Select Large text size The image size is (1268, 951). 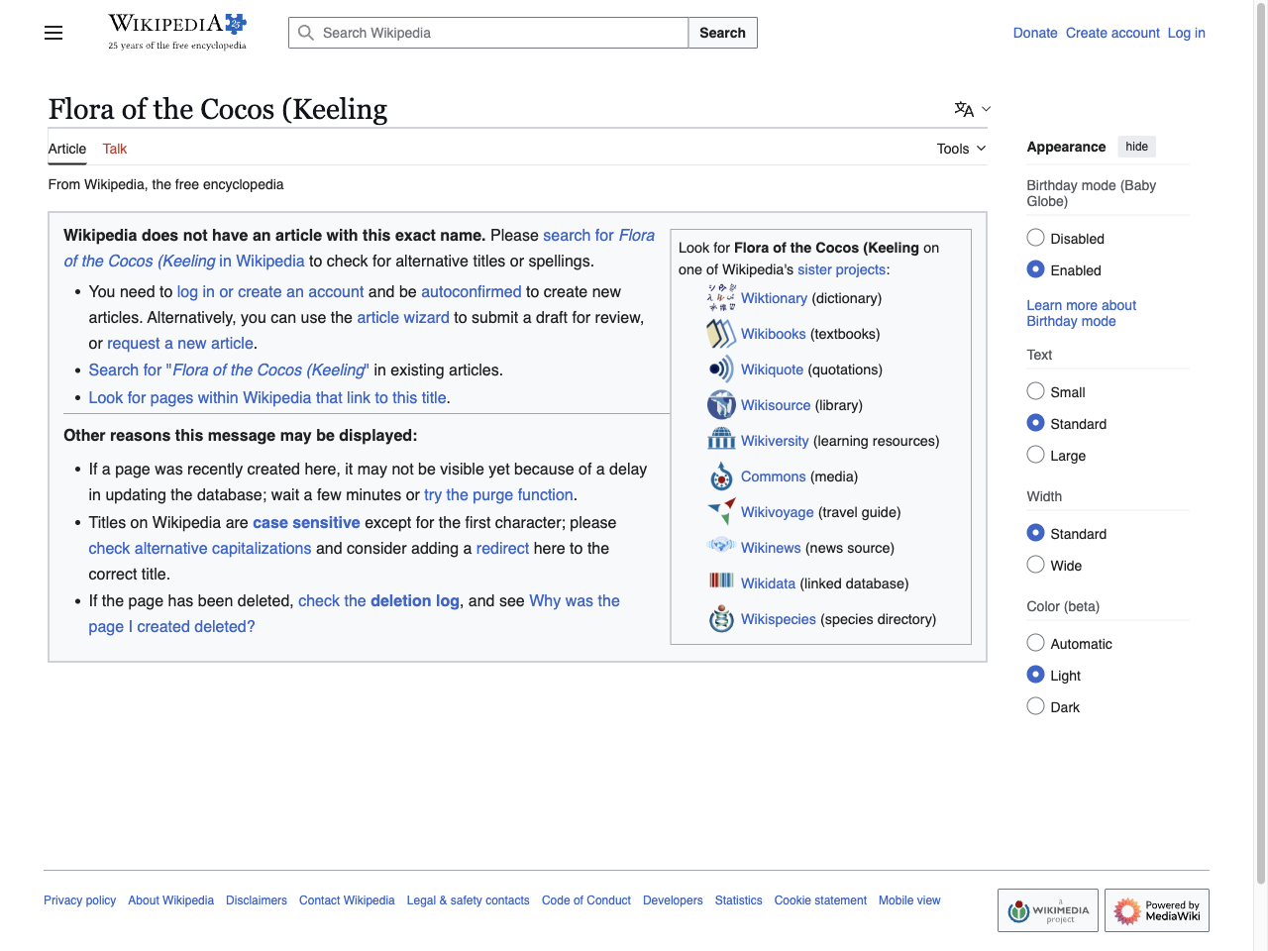1035,455
